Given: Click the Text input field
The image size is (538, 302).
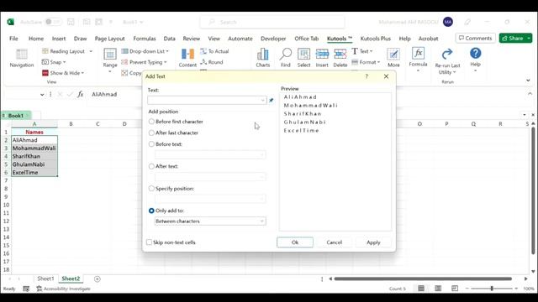Looking at the screenshot, I should (207, 101).
